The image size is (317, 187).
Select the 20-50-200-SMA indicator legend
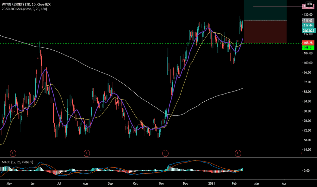coord(24,9)
